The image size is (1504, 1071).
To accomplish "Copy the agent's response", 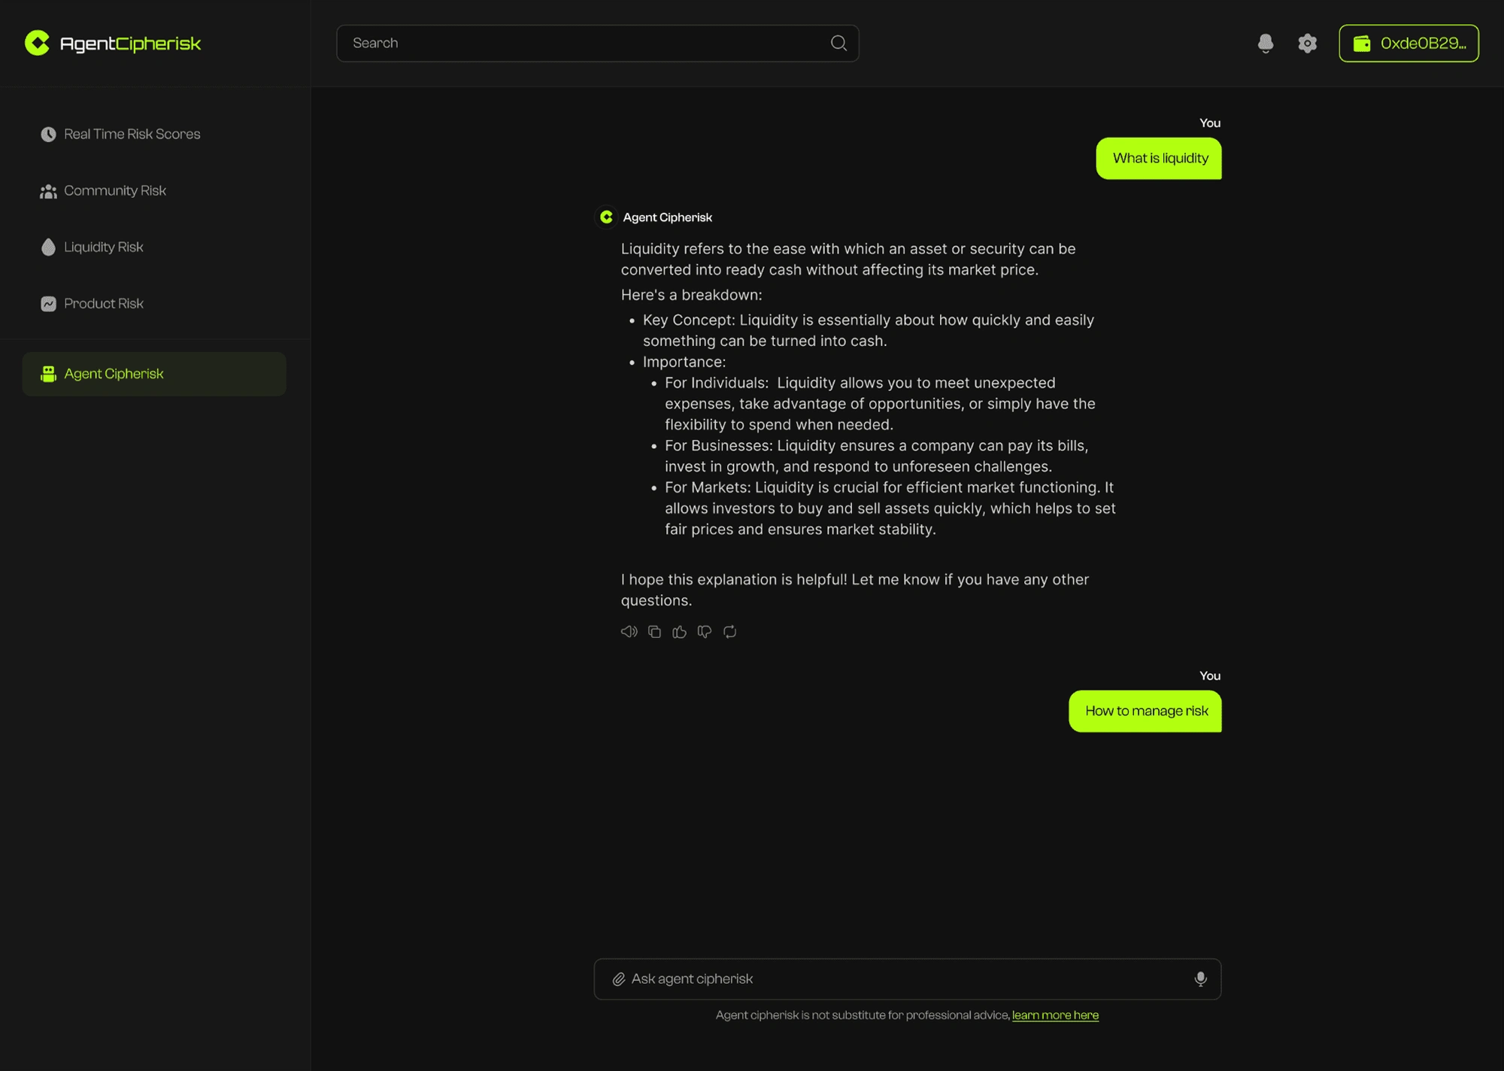I will [x=654, y=632].
